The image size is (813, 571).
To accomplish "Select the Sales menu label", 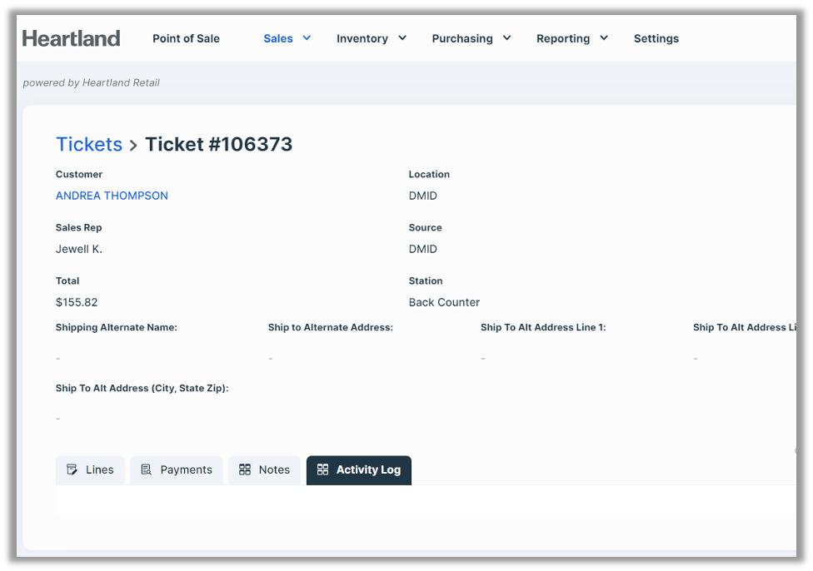I will pos(278,38).
